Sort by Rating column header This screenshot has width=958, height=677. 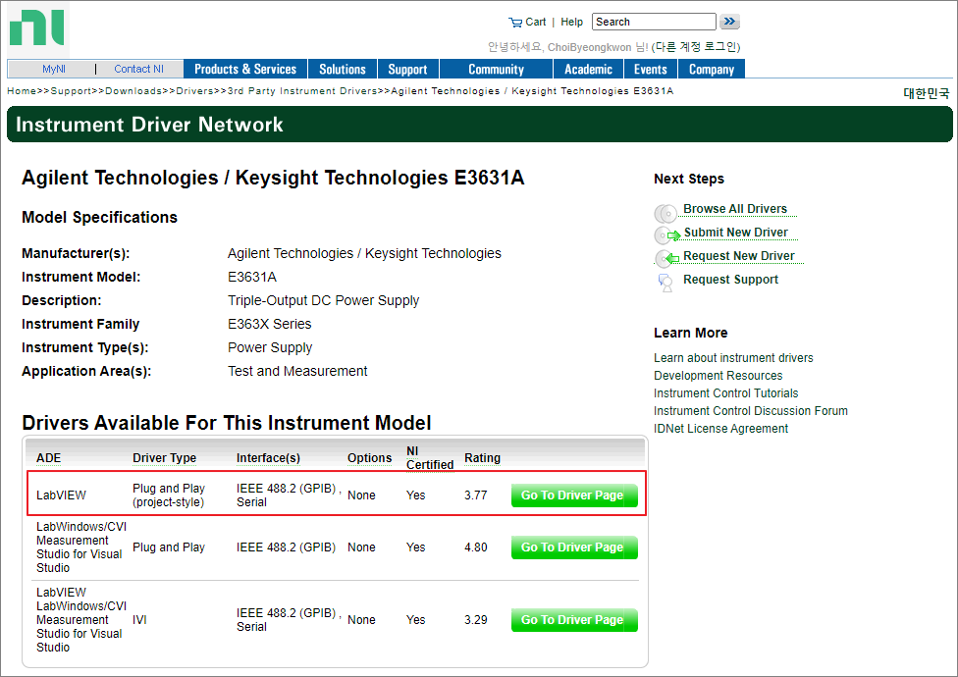[482, 458]
